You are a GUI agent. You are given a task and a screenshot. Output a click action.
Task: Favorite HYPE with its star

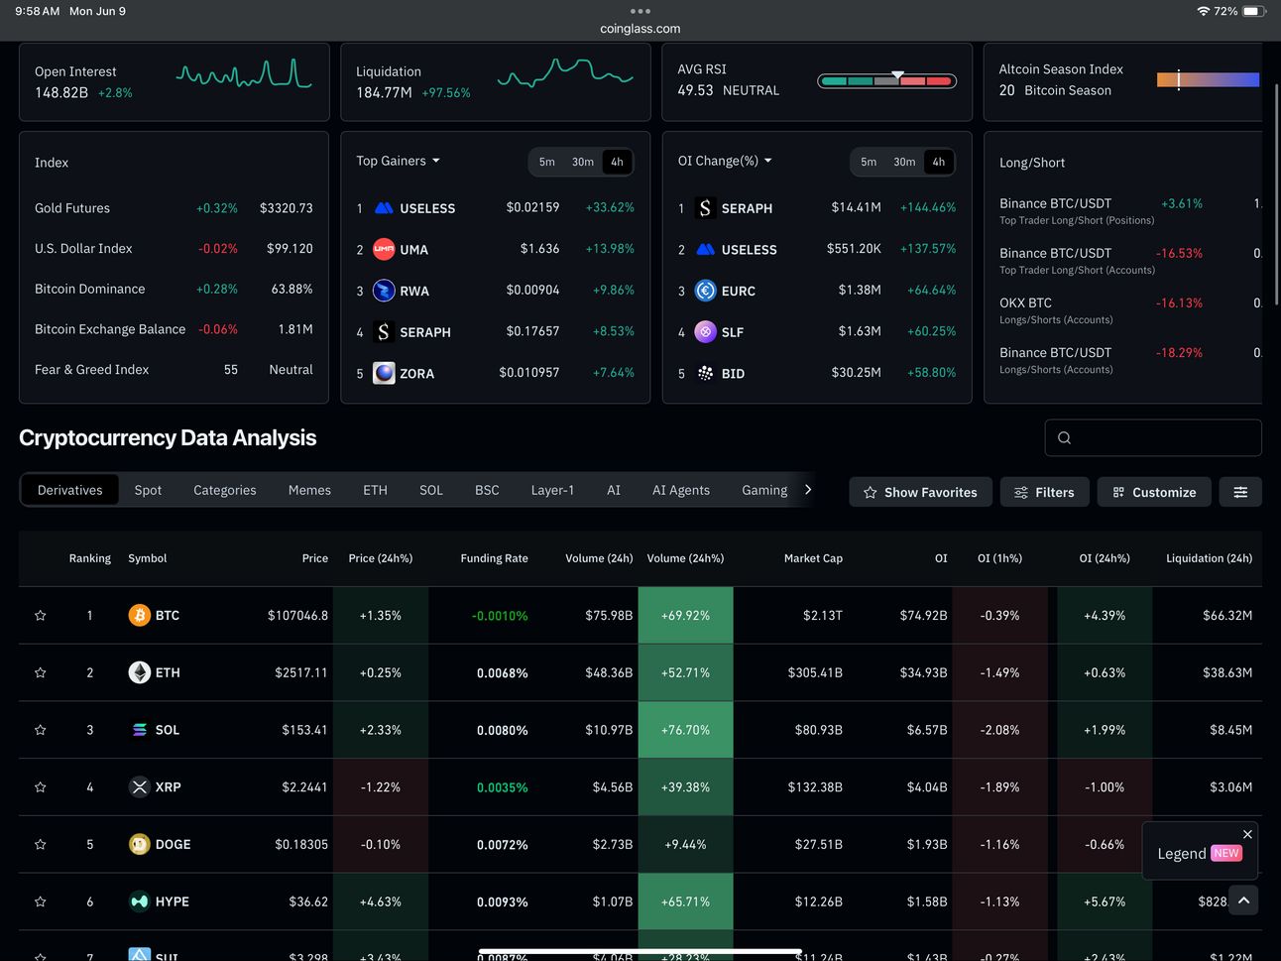click(x=41, y=901)
